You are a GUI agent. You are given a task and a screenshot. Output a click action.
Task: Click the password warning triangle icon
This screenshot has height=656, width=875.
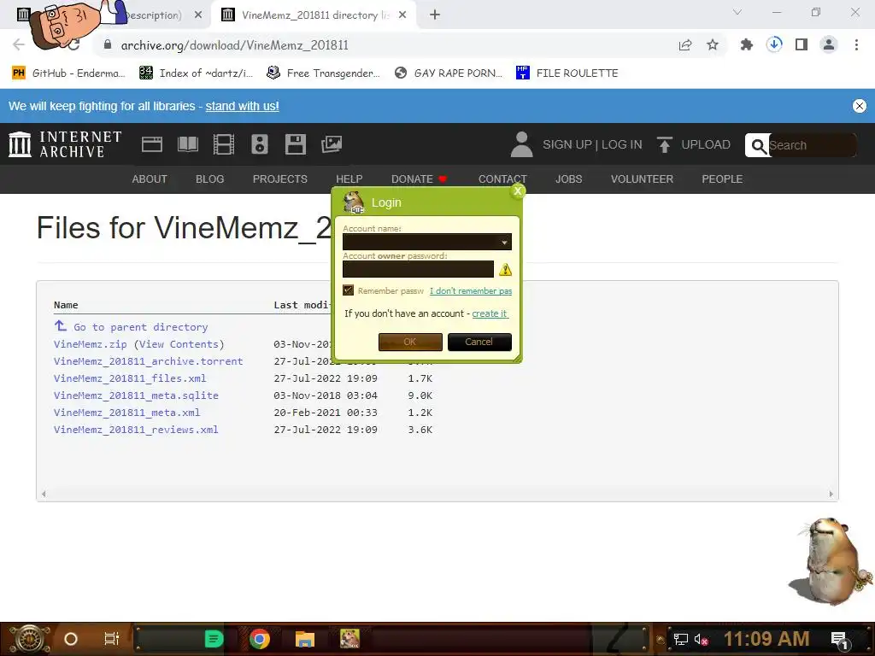pos(505,270)
